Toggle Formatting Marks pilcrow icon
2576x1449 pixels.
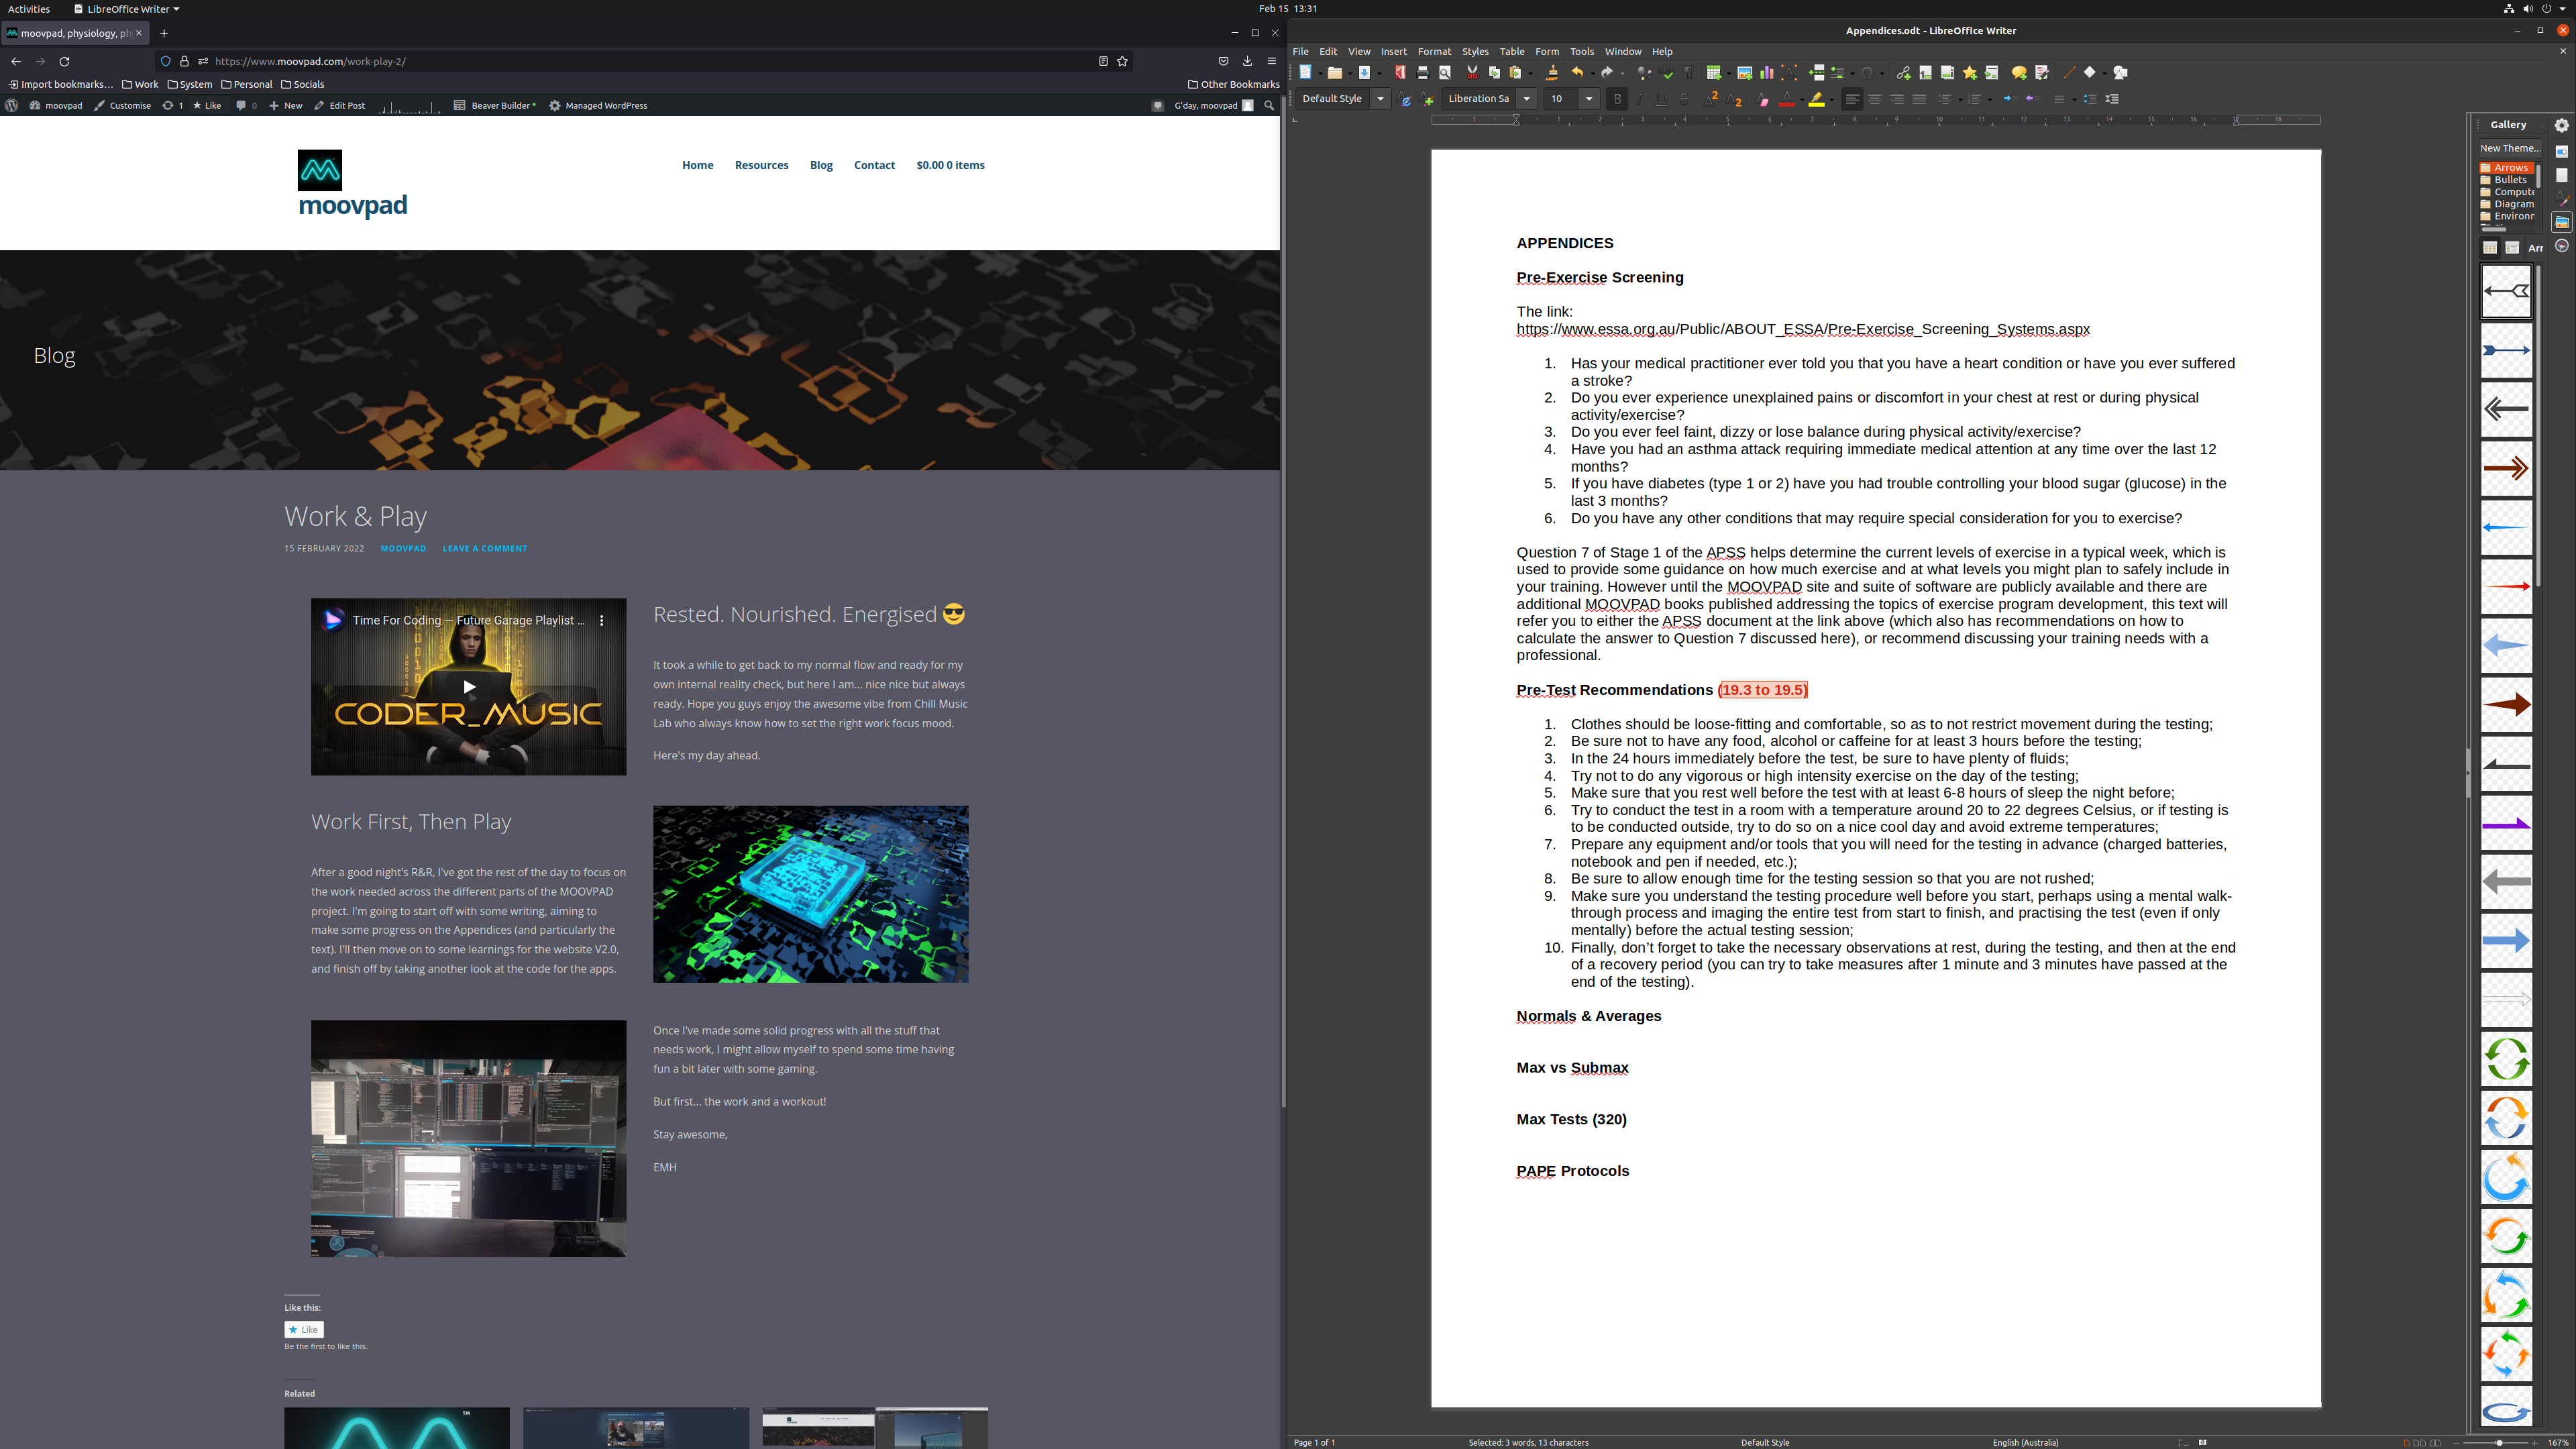click(x=1688, y=72)
